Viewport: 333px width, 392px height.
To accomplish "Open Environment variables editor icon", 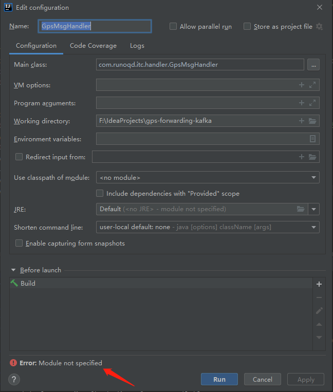I will tap(312, 139).
